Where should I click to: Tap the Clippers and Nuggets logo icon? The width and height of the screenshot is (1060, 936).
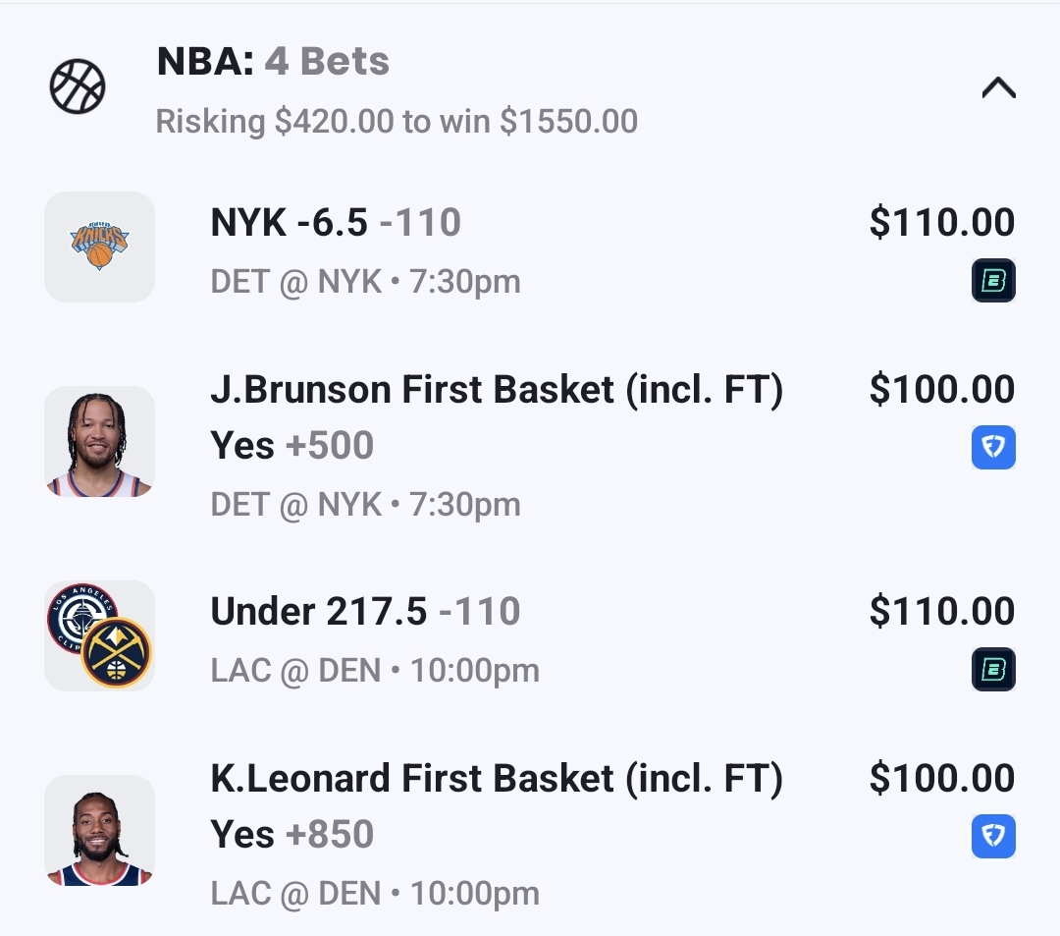point(99,635)
